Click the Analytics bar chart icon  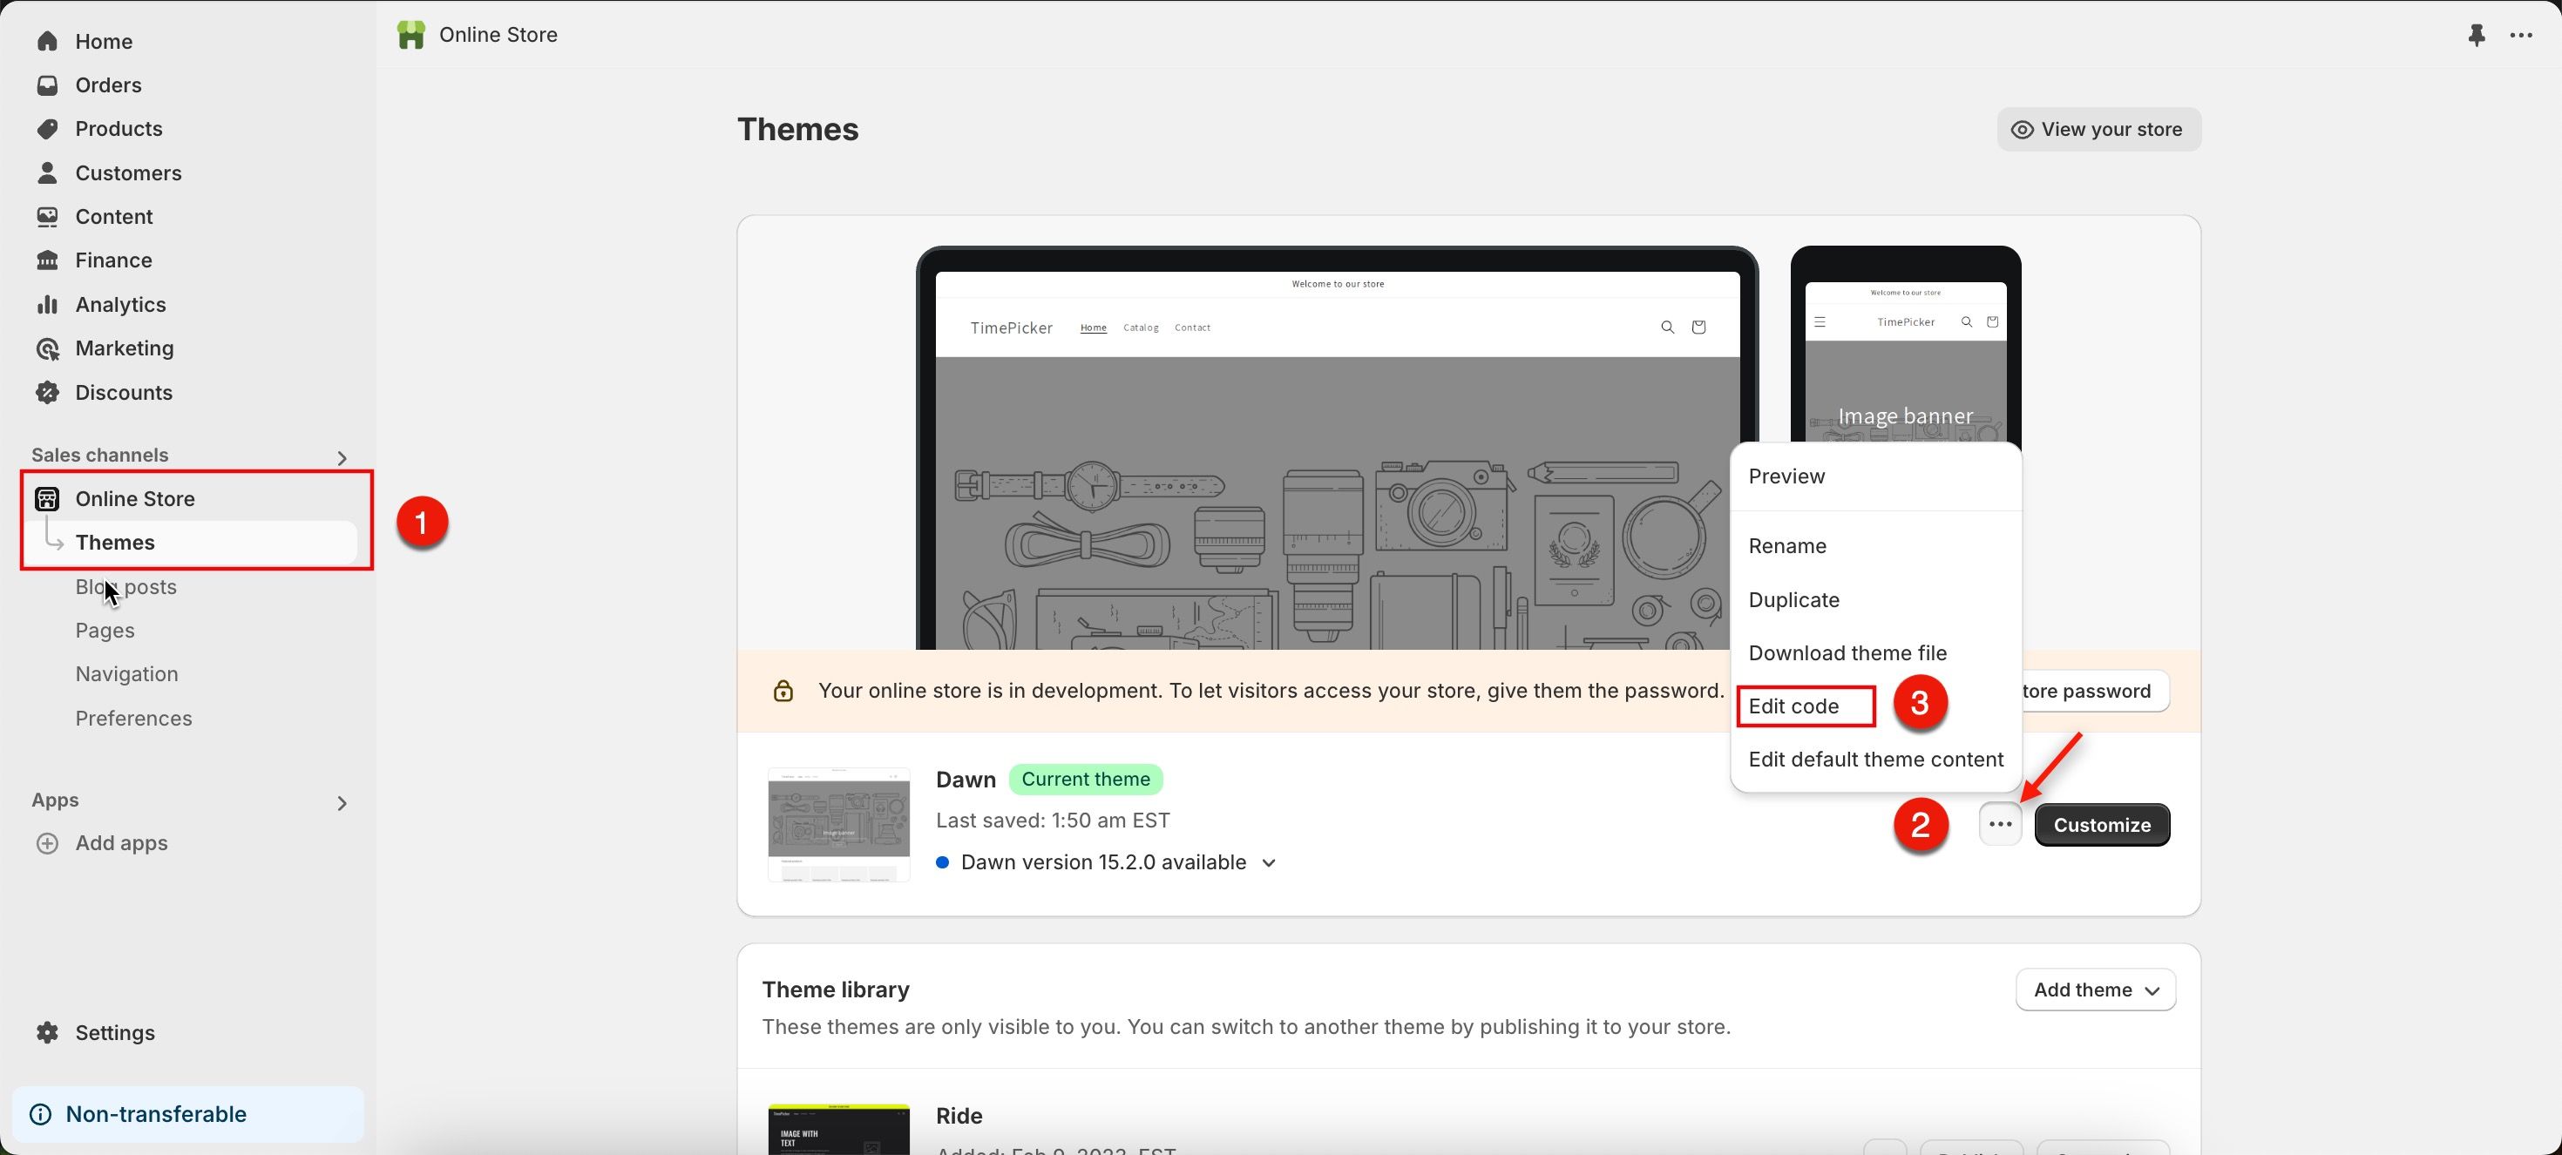[47, 304]
